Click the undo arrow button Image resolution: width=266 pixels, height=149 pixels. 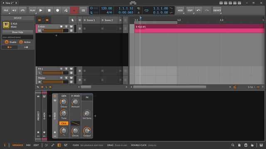[198, 10]
